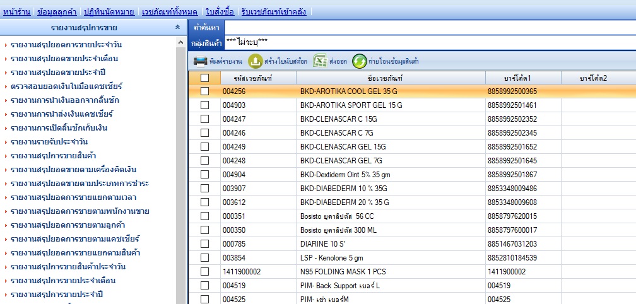The width and height of the screenshot is (636, 304).
Task: Check the box for BKD-CLENASCAR GEL 15G
Action: point(205,146)
